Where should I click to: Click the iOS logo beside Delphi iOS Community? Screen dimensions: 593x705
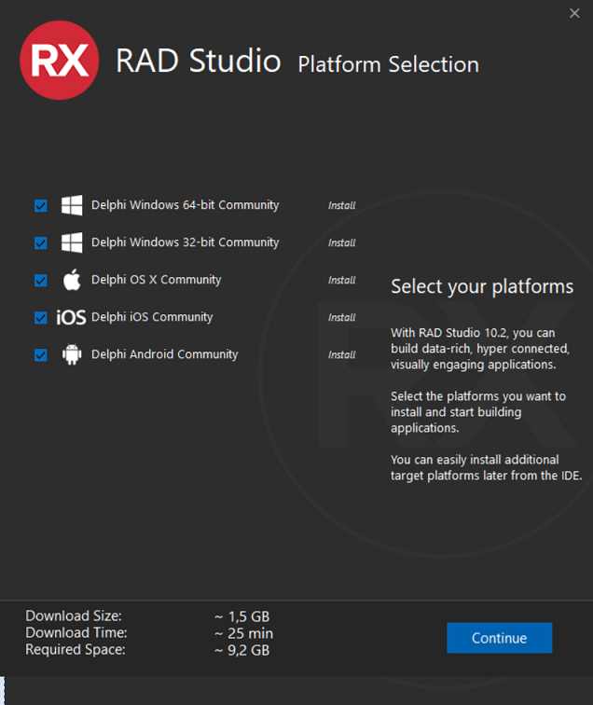[71, 317]
